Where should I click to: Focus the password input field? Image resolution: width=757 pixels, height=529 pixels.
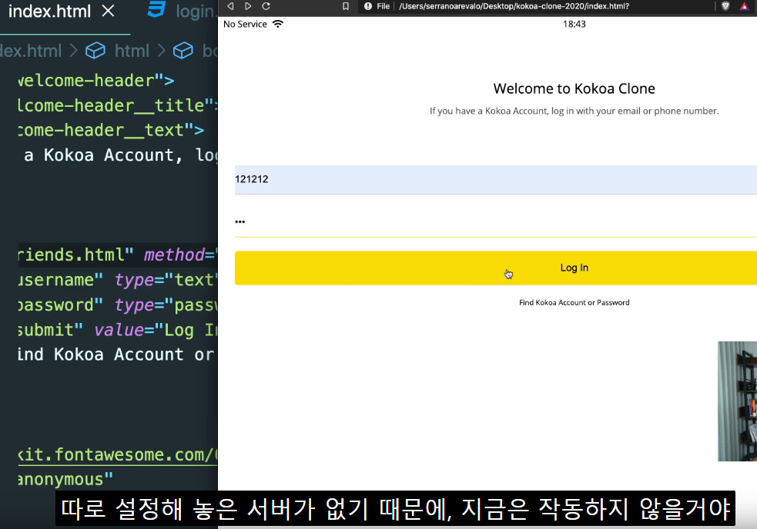pos(496,221)
